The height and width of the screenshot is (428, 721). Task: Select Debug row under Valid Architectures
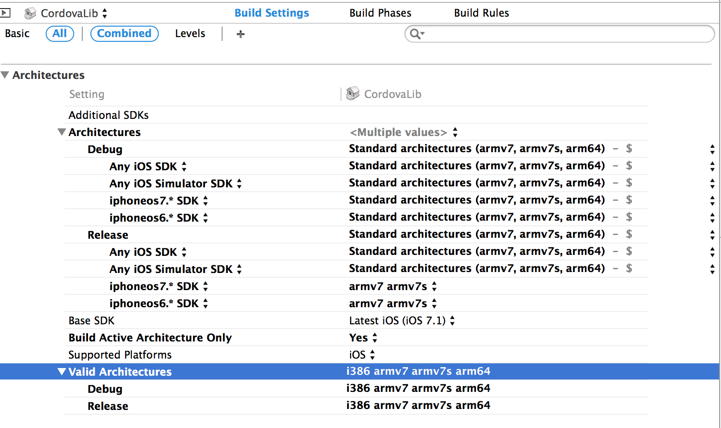pos(356,389)
